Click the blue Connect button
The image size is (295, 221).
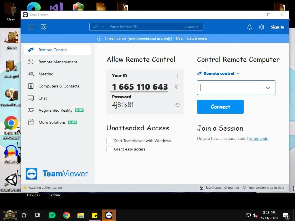click(220, 107)
